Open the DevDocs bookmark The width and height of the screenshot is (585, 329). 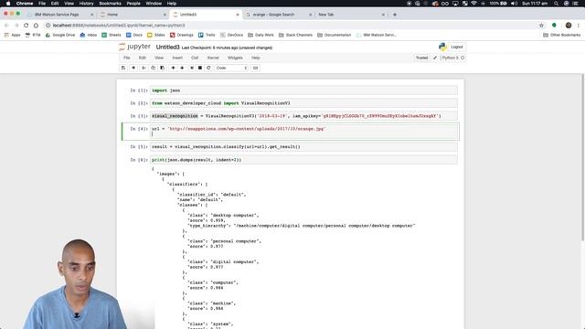click(x=231, y=35)
